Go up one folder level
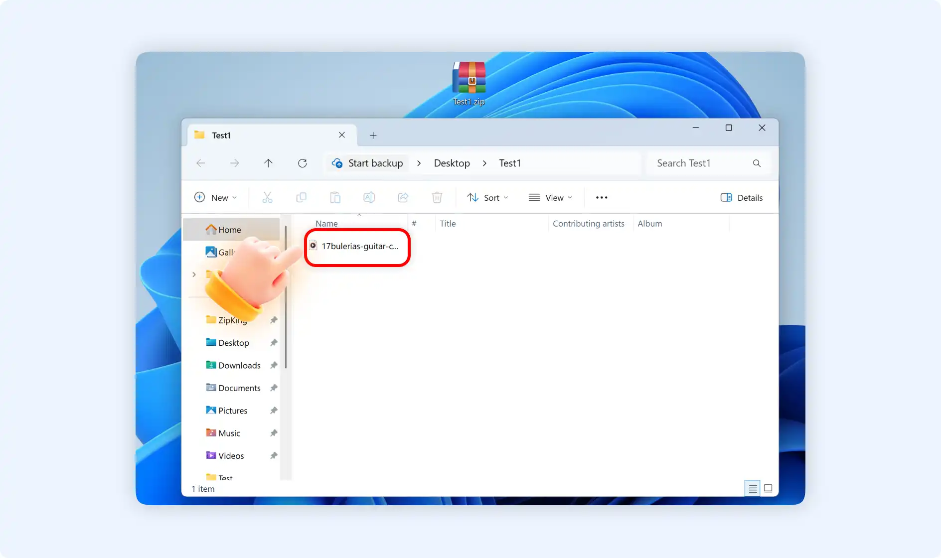941x558 pixels. [x=268, y=163]
